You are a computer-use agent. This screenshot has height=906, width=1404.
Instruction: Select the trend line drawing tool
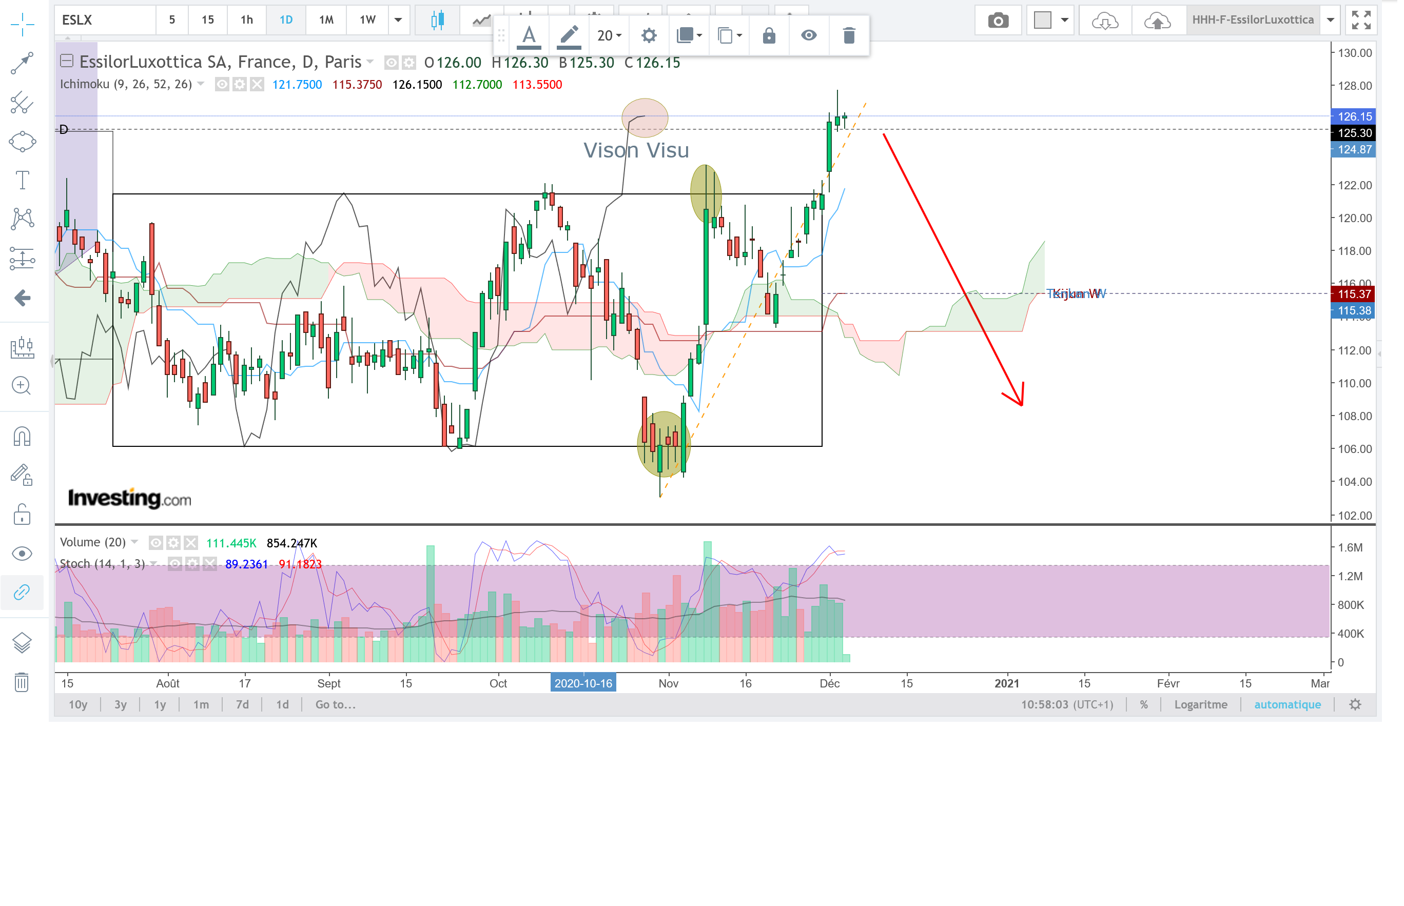tap(23, 64)
